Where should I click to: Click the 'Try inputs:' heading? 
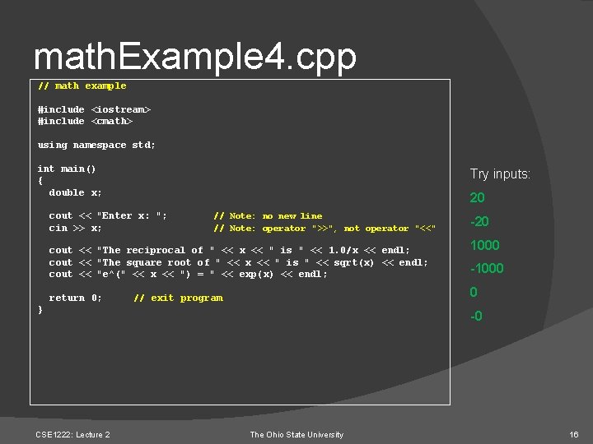(501, 174)
